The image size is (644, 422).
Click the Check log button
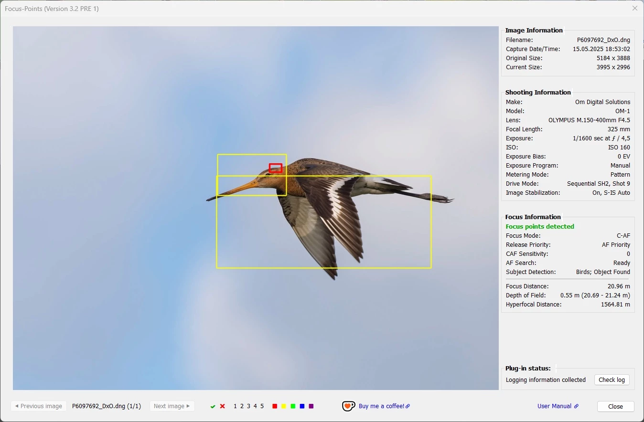612,380
